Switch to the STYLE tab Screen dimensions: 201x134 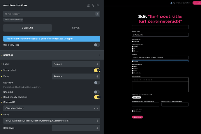76,28
